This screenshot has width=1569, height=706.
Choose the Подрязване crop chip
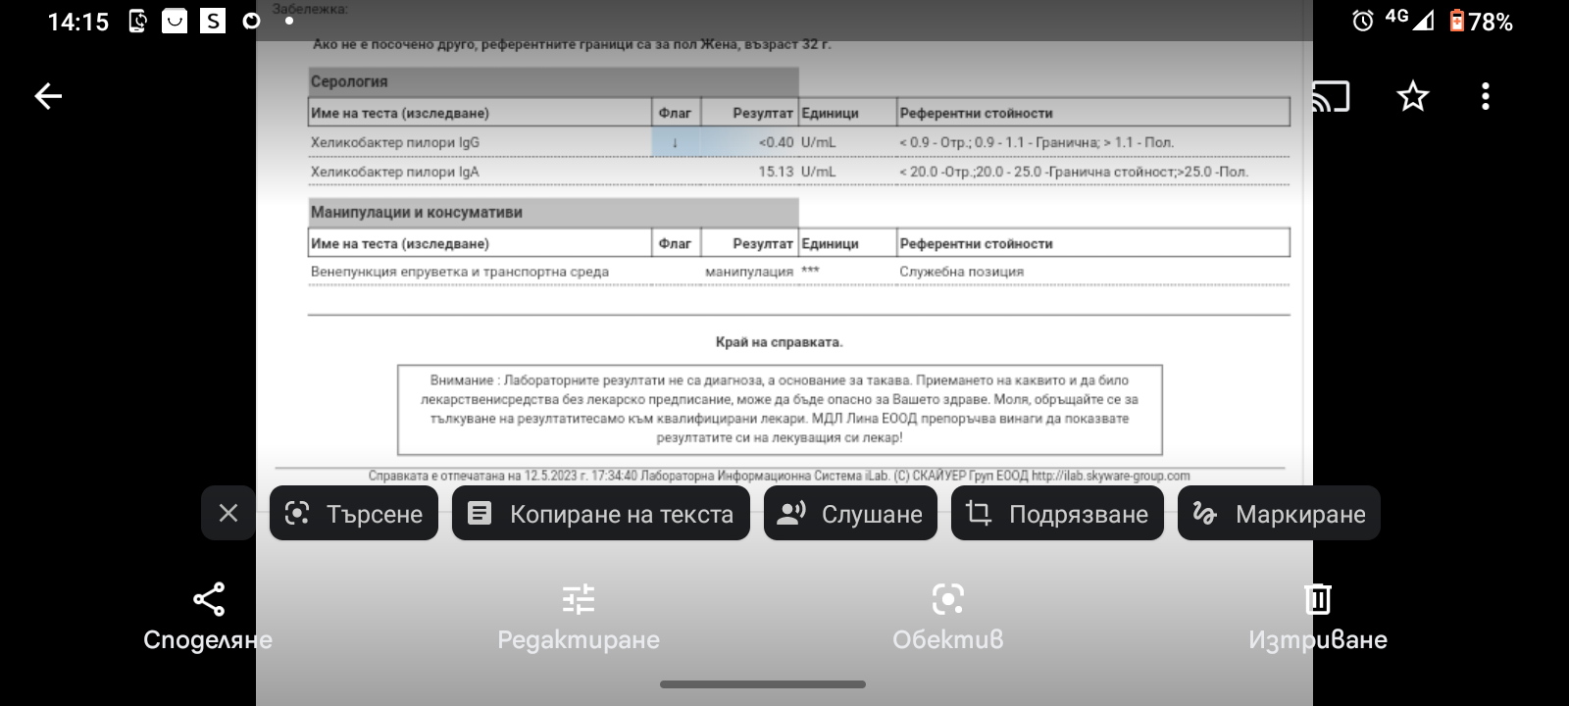[x=1057, y=513]
